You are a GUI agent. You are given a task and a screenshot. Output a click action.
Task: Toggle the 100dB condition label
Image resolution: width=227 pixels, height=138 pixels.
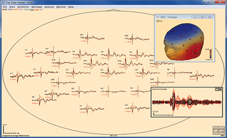(26, 10)
